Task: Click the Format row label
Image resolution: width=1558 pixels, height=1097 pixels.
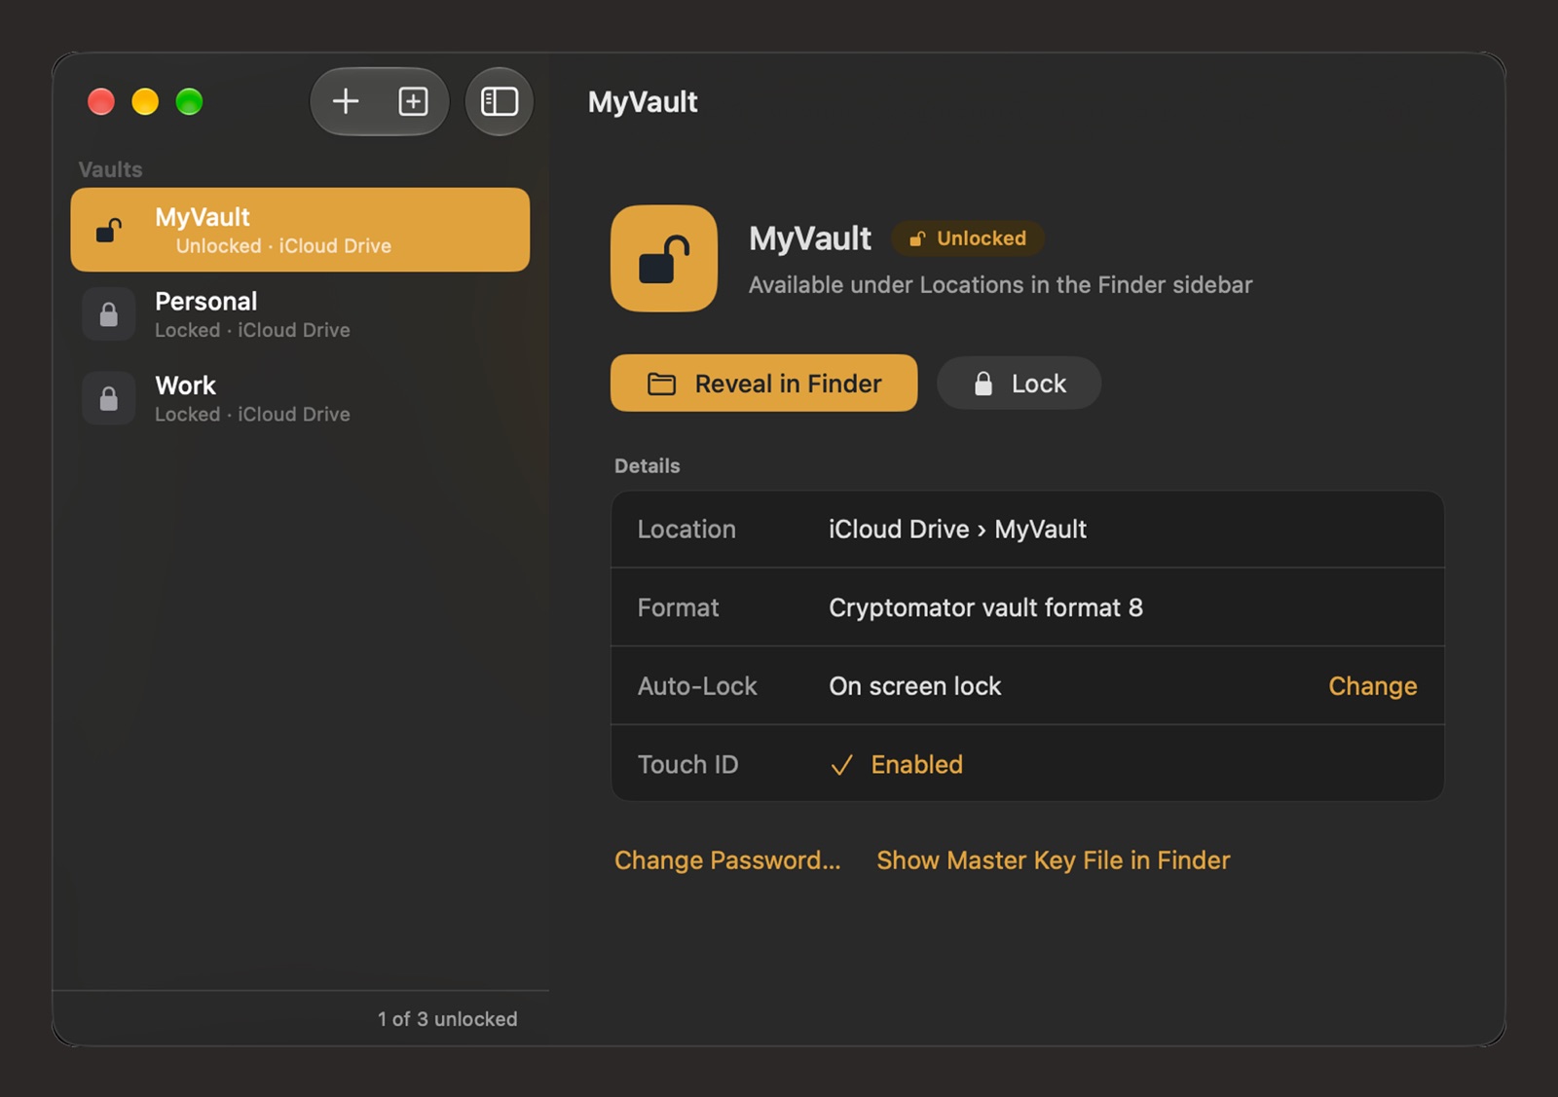Action: [x=678, y=608]
